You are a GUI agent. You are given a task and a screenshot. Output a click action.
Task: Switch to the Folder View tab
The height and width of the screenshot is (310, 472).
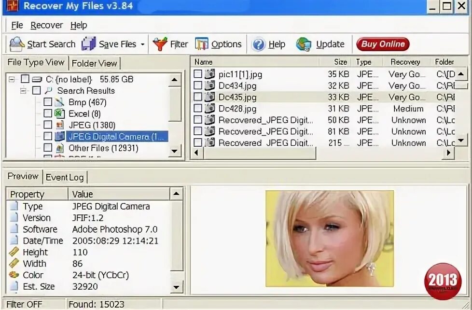pos(94,64)
